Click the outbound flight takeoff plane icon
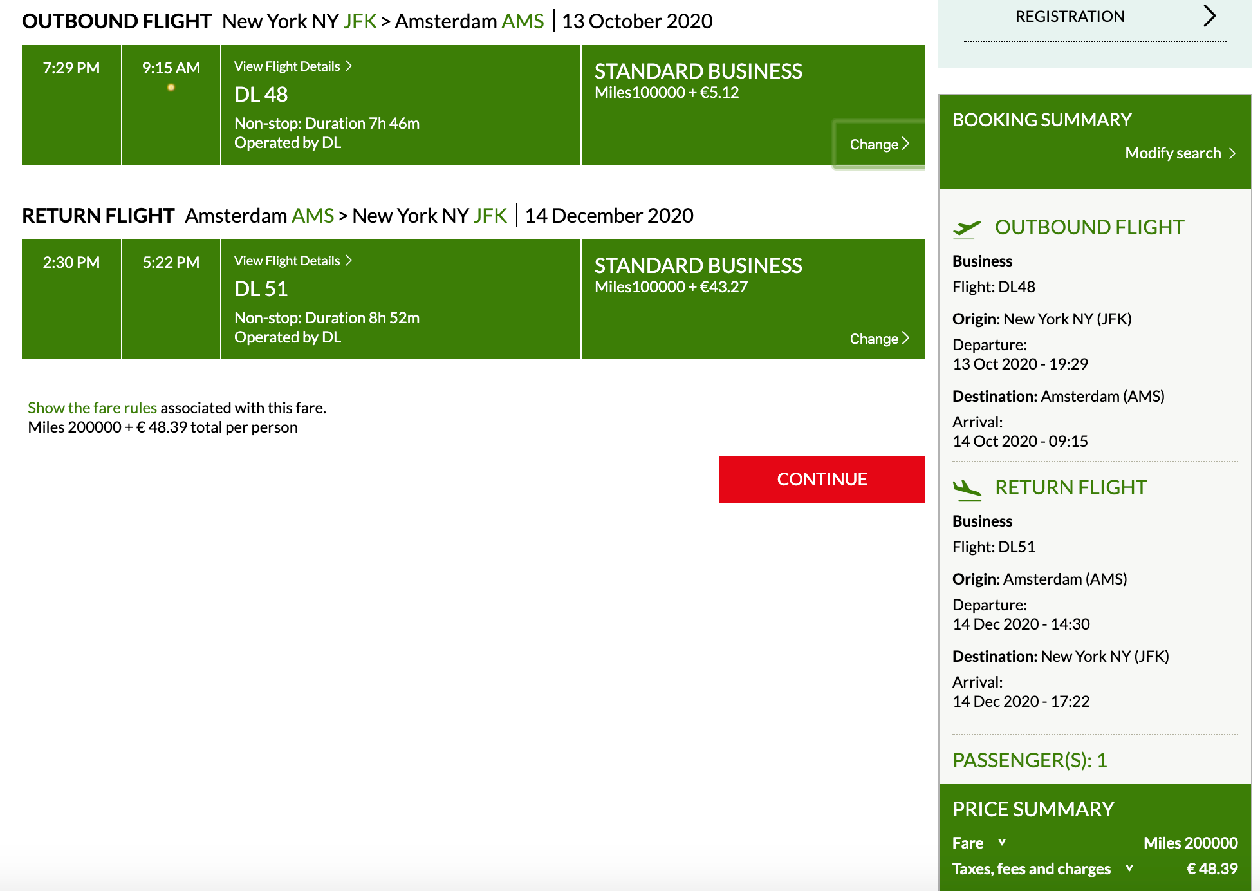Image resolution: width=1260 pixels, height=891 pixels. tap(967, 228)
